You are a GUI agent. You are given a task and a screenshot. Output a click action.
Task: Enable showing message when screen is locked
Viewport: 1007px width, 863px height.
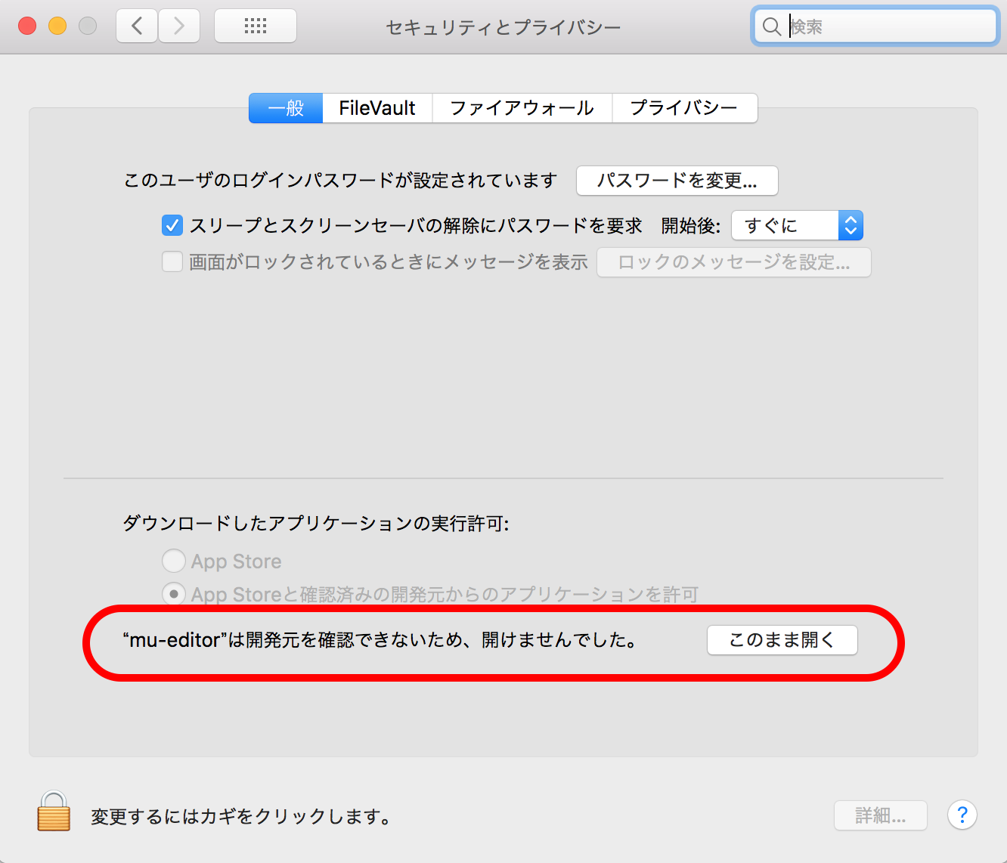172,262
